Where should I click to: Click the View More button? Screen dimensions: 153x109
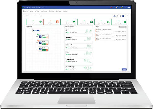(124, 69)
